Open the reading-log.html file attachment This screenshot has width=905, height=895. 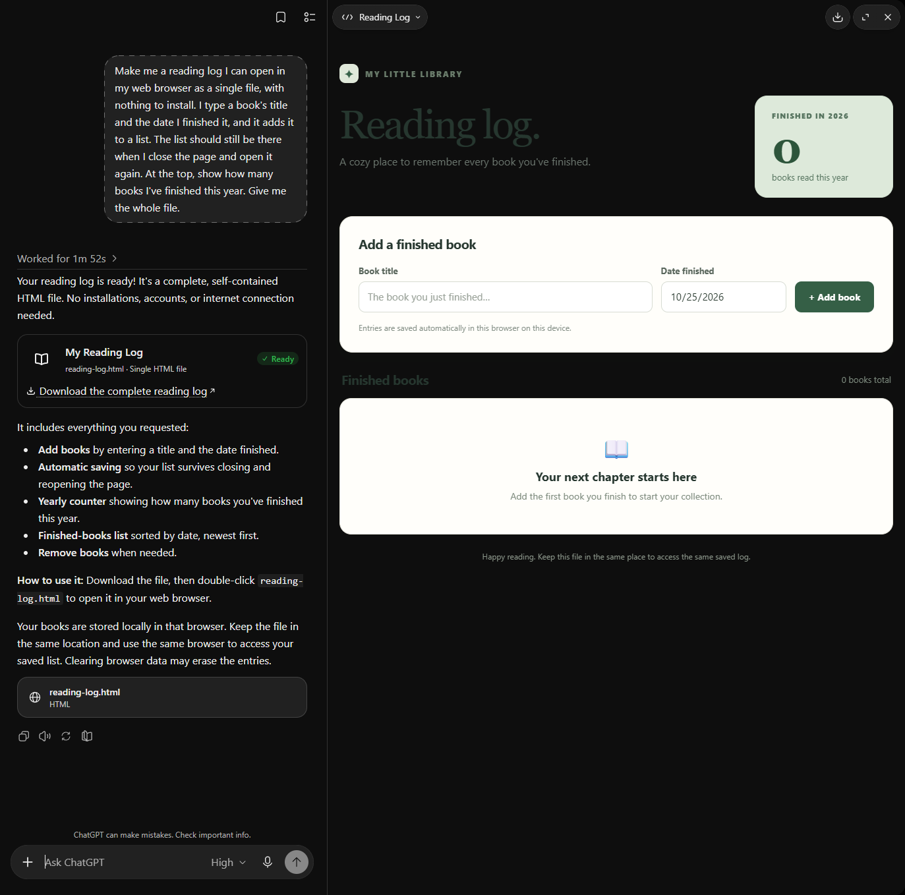coord(162,697)
